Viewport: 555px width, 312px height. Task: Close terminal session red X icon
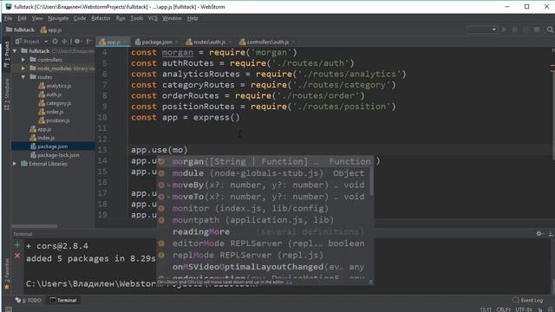pos(17,256)
